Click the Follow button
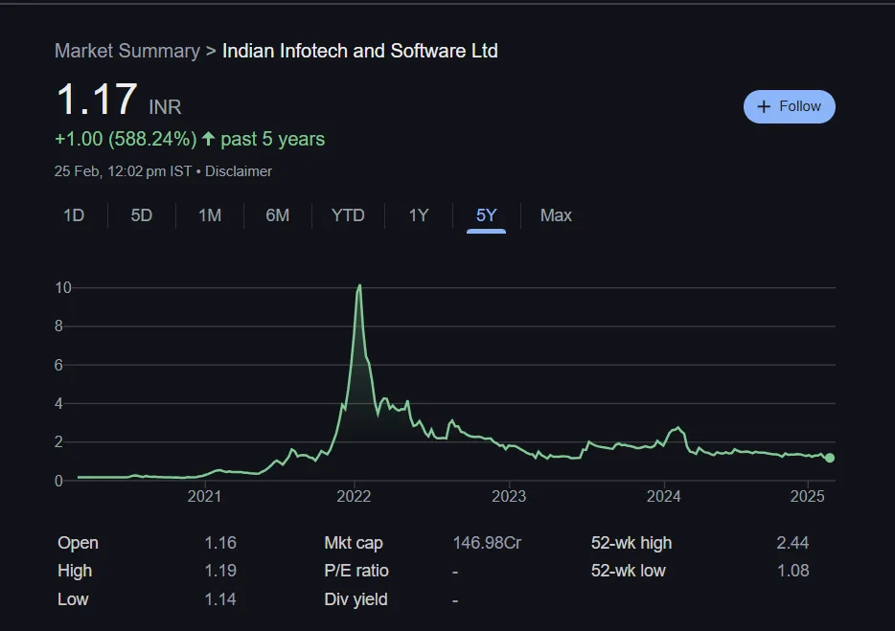Screen dimensions: 895x631 coord(789,106)
